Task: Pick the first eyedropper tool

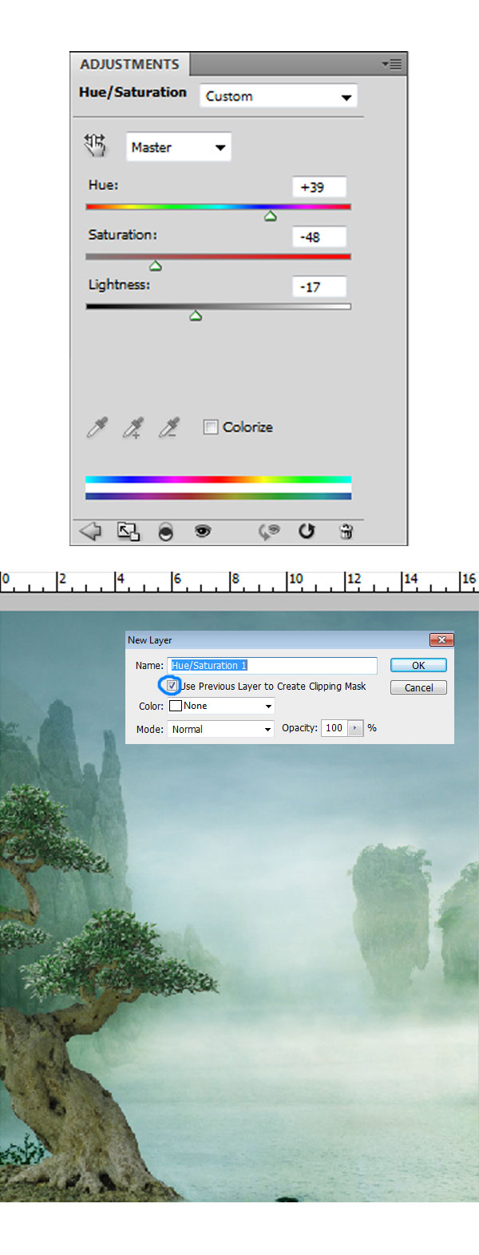Action: tap(97, 428)
